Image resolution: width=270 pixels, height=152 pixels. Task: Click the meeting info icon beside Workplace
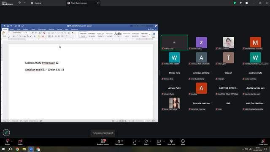tap(19, 3)
